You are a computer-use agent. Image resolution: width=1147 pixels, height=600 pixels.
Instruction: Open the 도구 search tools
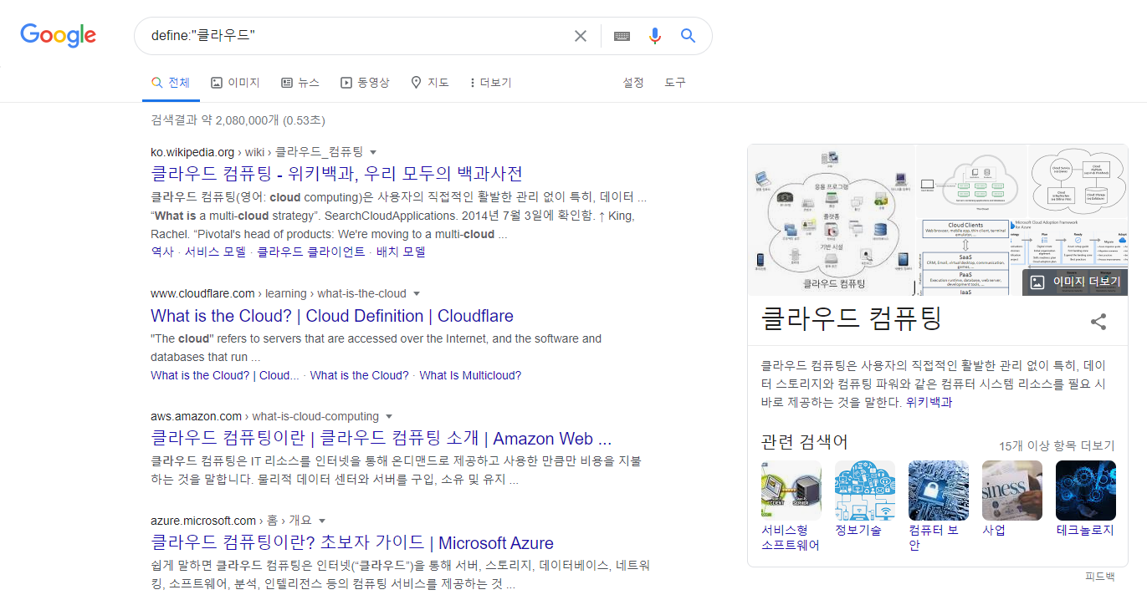[675, 83]
